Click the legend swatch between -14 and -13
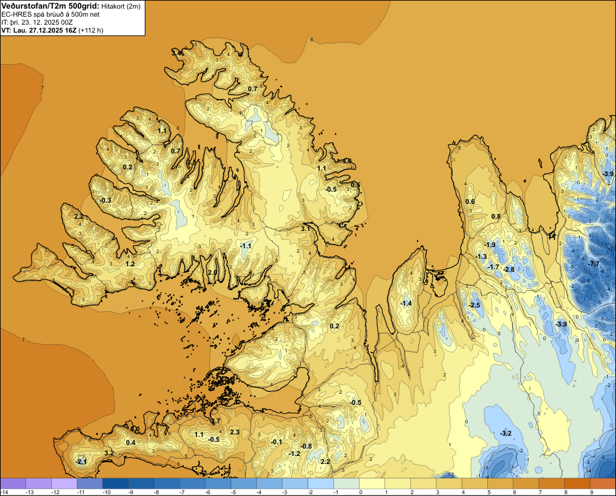 click(13, 484)
